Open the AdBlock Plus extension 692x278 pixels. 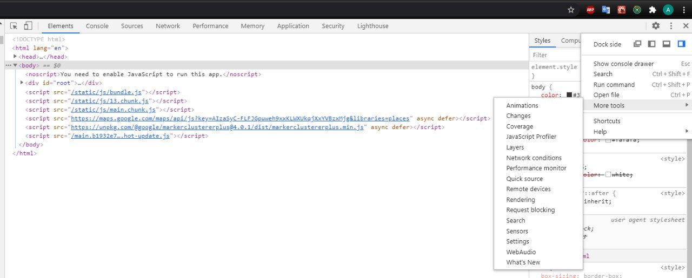tap(590, 9)
